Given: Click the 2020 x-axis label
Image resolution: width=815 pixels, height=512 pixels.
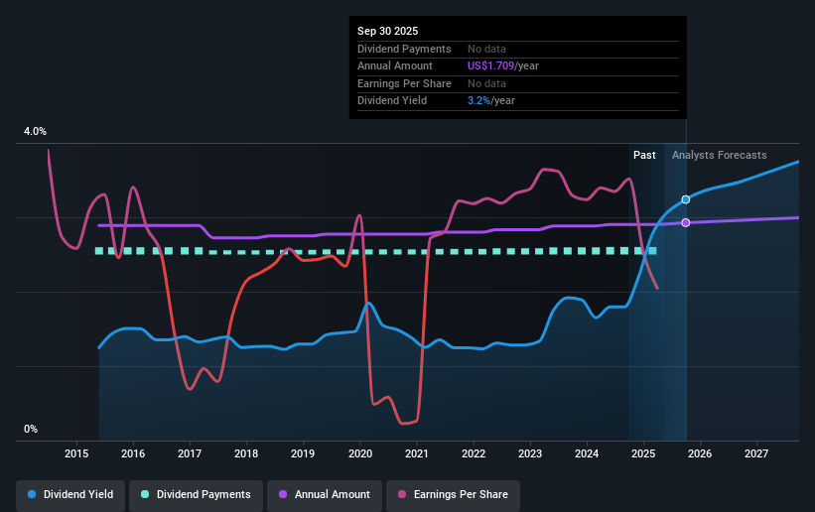Looking at the screenshot, I should [360, 453].
